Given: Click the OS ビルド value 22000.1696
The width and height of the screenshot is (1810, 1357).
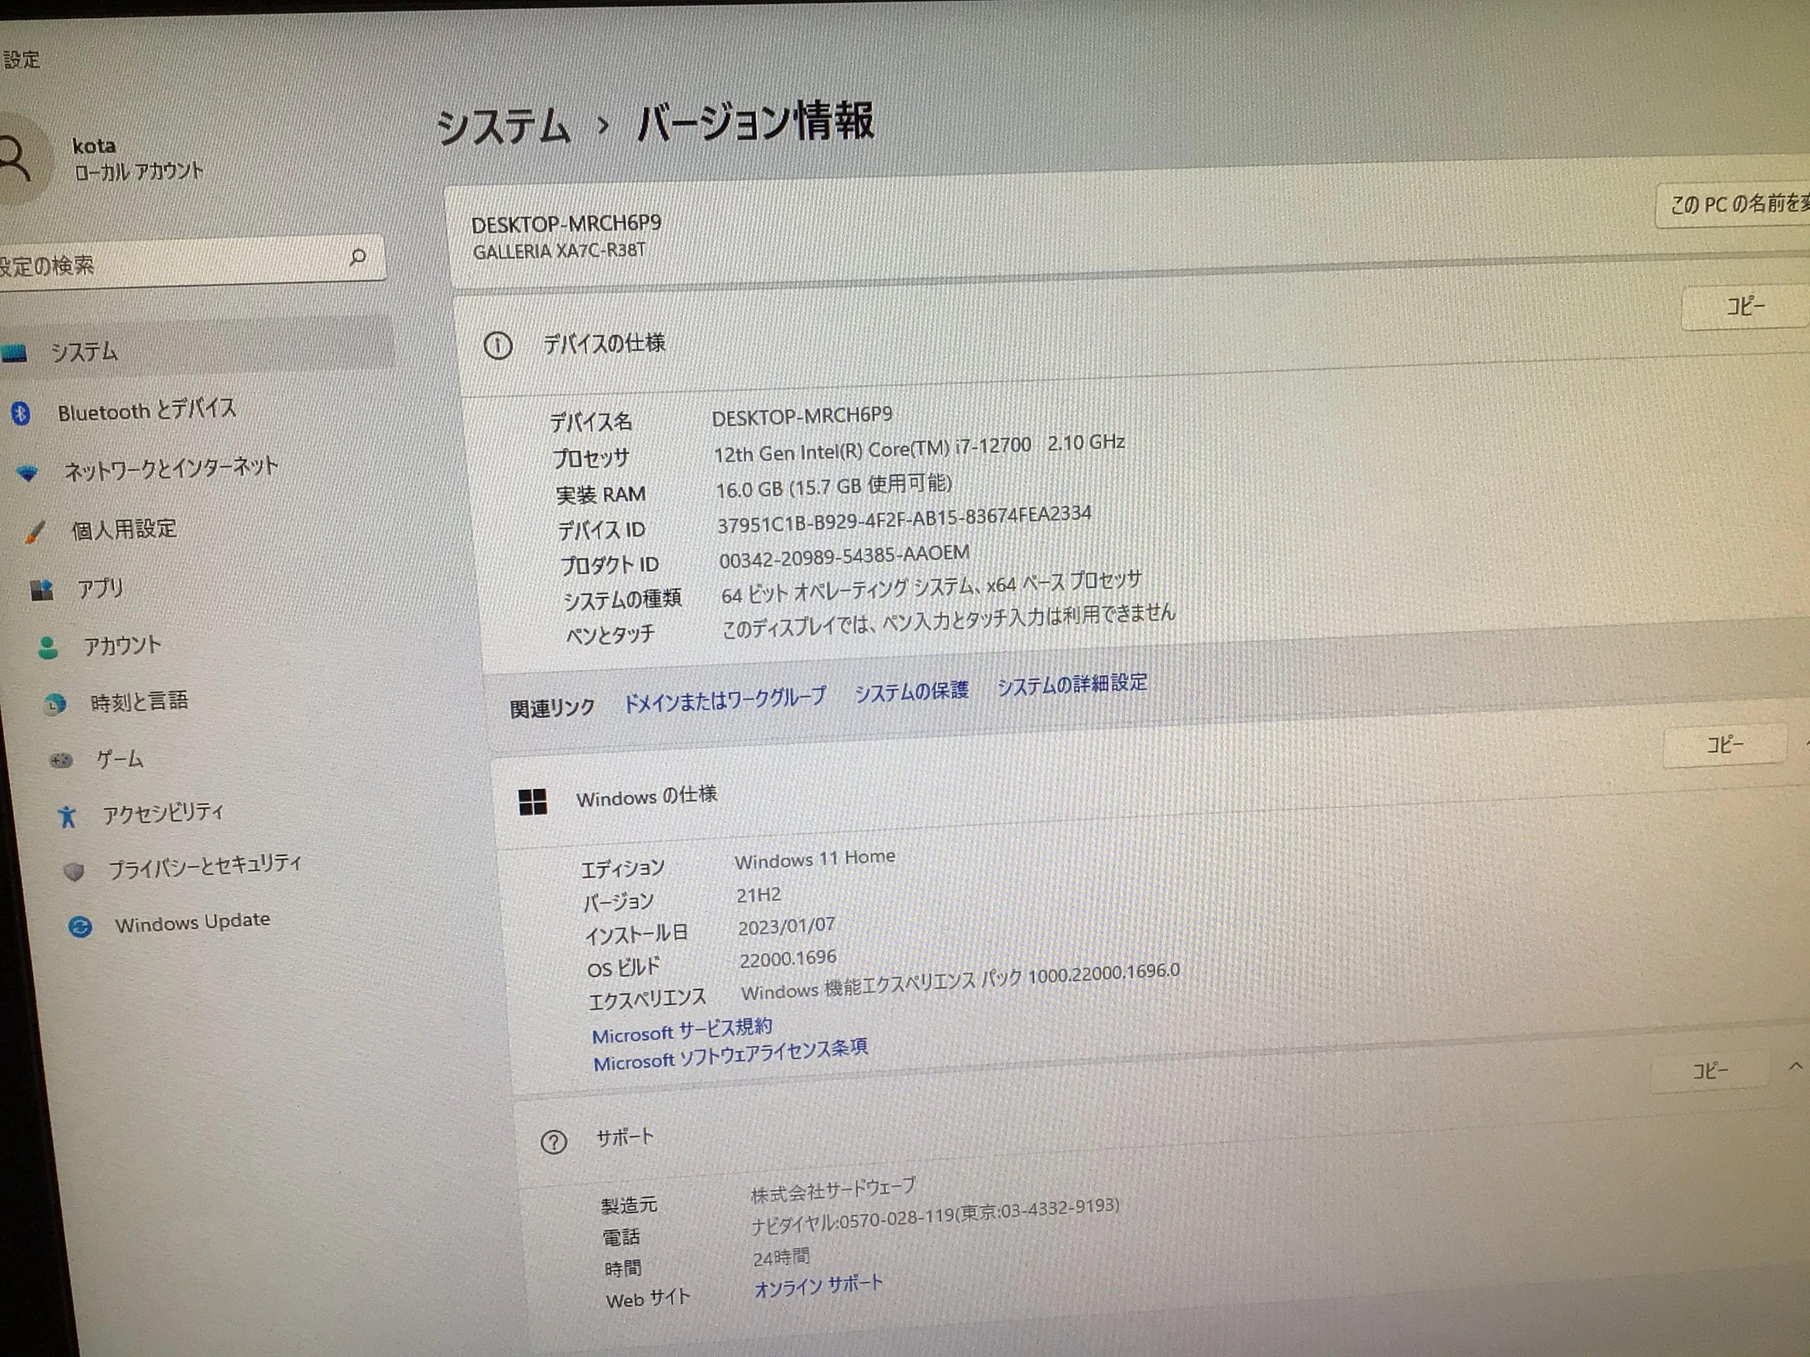Looking at the screenshot, I should (x=788, y=958).
